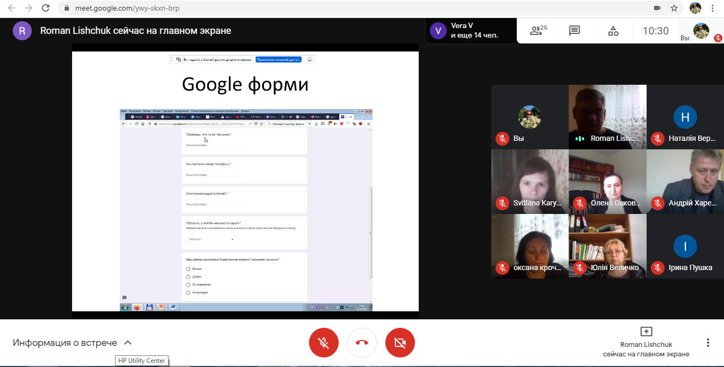
Task: Open the activities shapes icon
Action: [x=613, y=31]
